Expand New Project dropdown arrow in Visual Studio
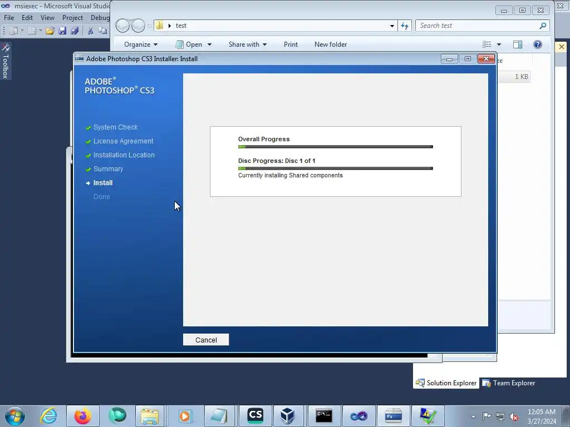The image size is (570, 427). [22, 31]
